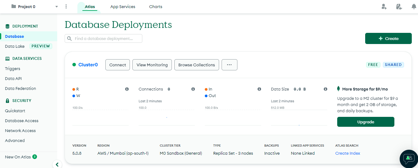Open Cluster0 more options ellipsis button
This screenshot has height=168, width=418.
click(229, 65)
